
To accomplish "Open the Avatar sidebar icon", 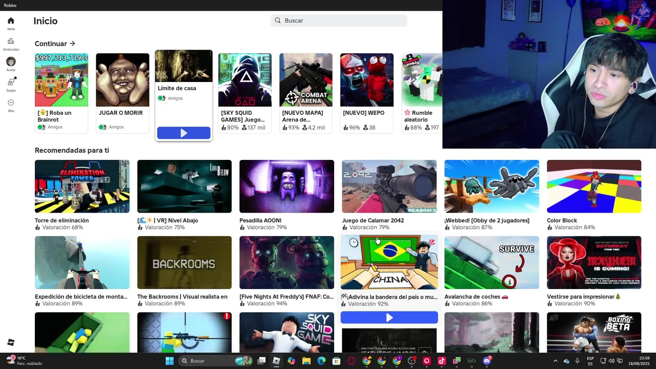I will point(11,61).
